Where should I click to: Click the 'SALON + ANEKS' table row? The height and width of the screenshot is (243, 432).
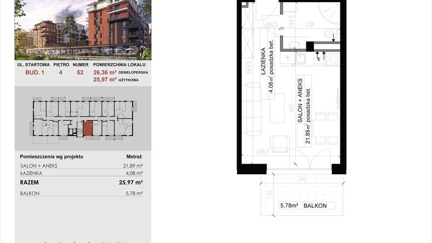tap(81, 166)
